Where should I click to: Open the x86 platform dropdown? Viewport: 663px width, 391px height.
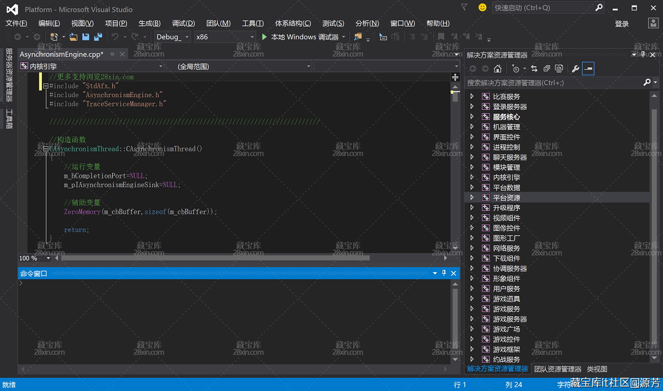pos(225,37)
